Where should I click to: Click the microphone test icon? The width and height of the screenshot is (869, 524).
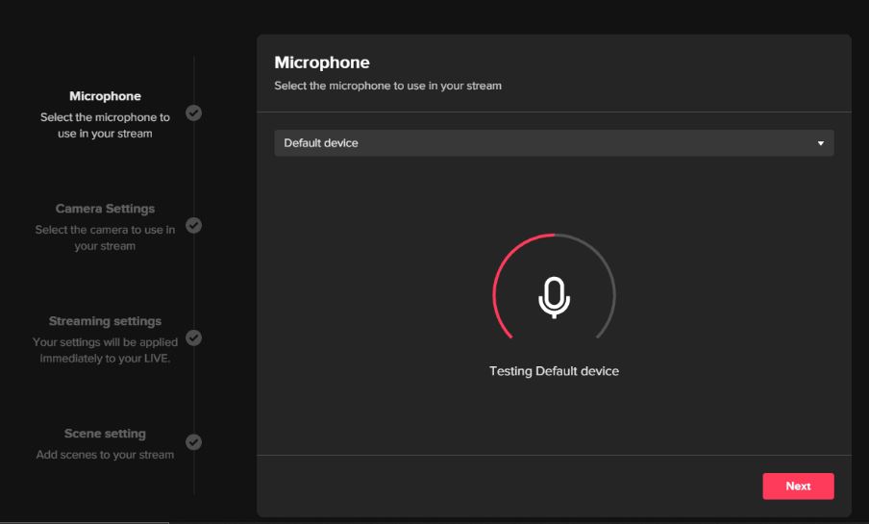click(x=554, y=297)
